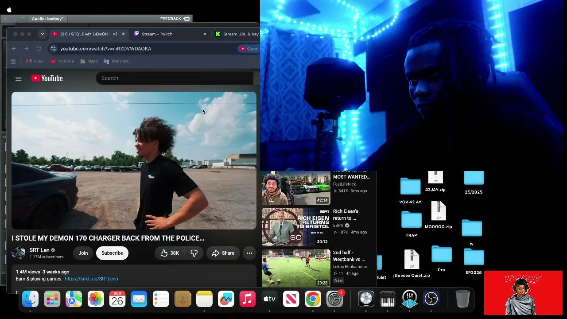Open Logic Pro from the Dock

(366, 299)
